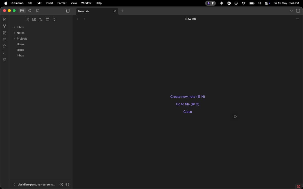303x189 pixels.
Task: Open more options three-dots menu
Action: click(x=297, y=19)
